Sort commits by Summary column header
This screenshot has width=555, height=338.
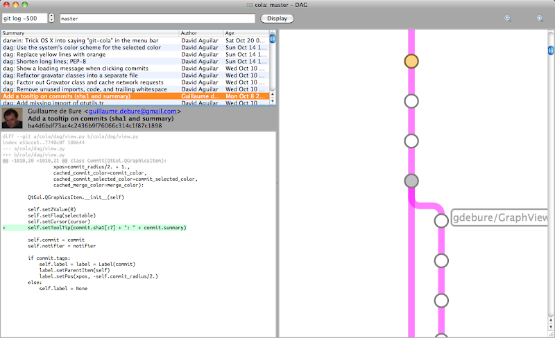pos(89,33)
